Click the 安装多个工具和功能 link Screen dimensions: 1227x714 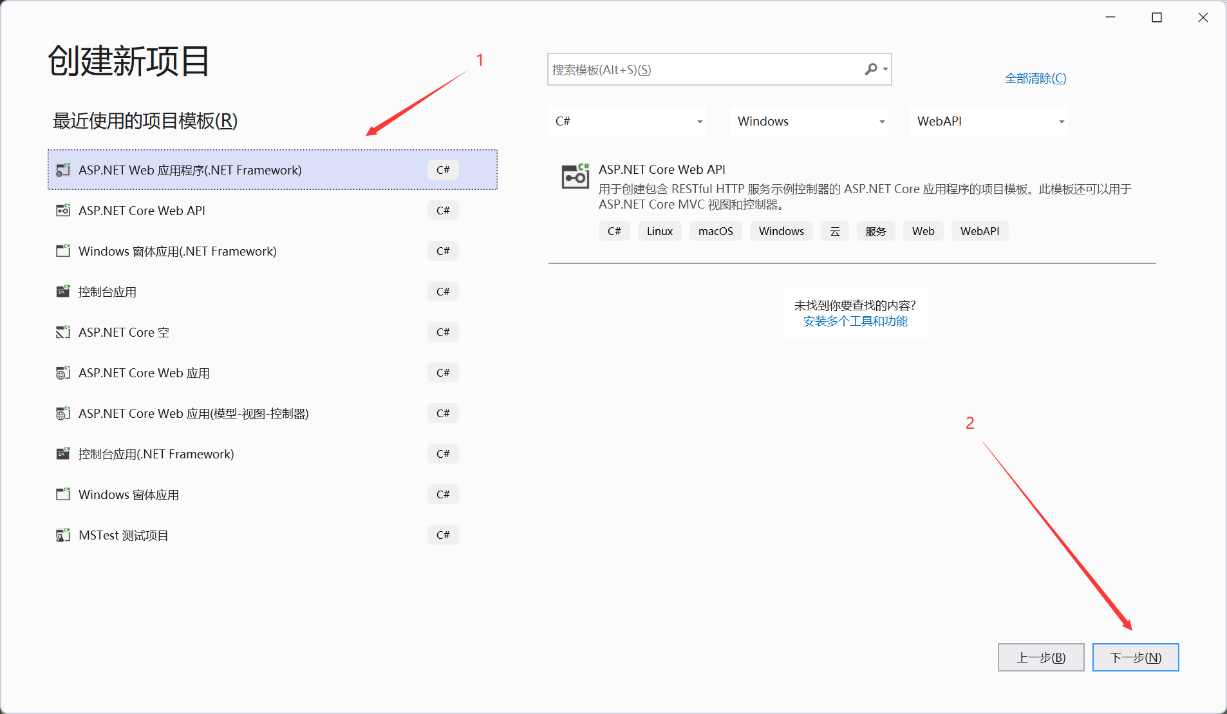[x=855, y=321]
